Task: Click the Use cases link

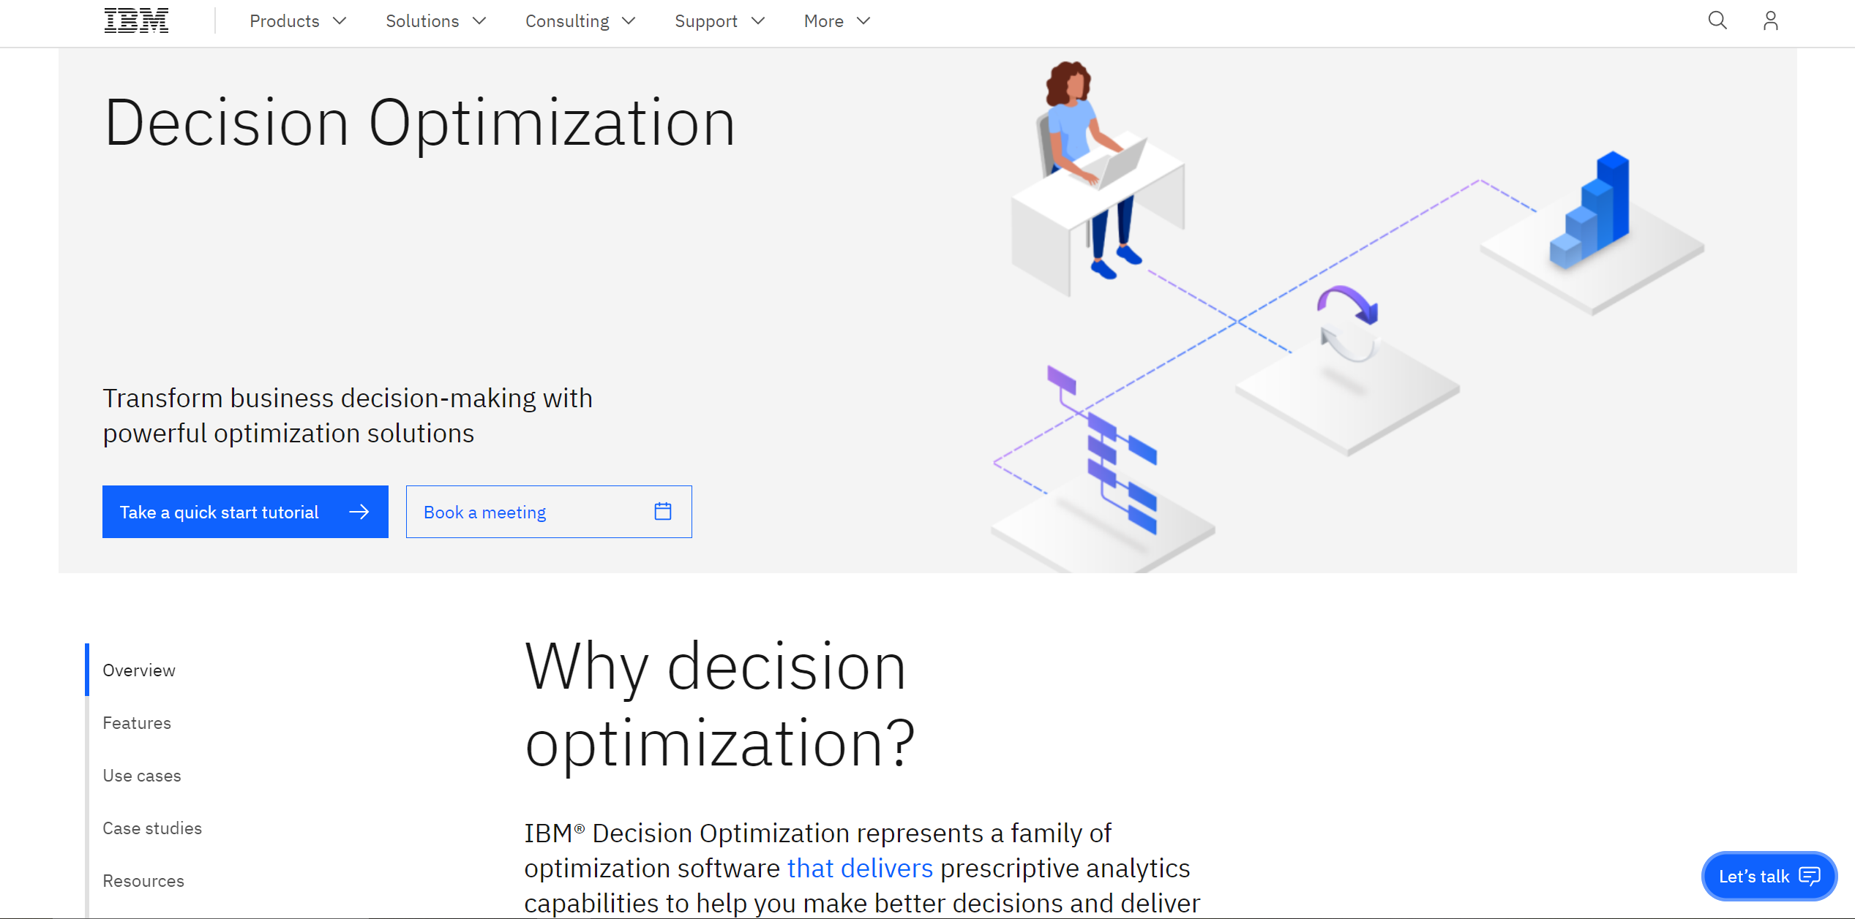Action: pyautogui.click(x=140, y=776)
